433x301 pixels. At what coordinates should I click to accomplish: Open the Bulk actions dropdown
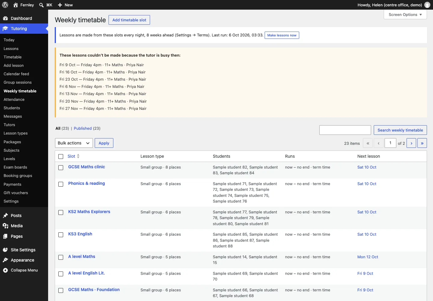point(74,143)
